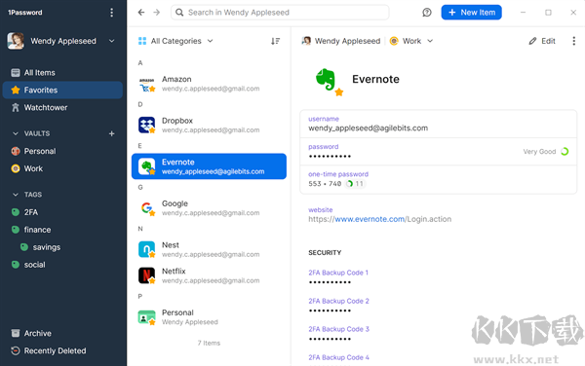Go back with the left arrow icon
Viewport: 585px width, 366px height.
tap(141, 13)
